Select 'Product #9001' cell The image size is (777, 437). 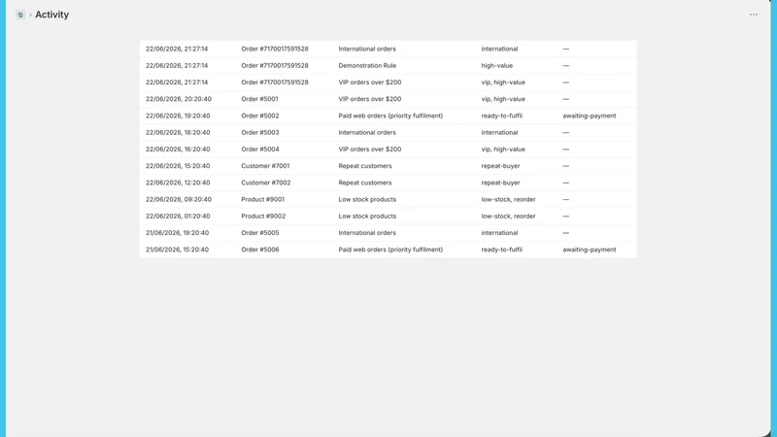tap(263, 200)
